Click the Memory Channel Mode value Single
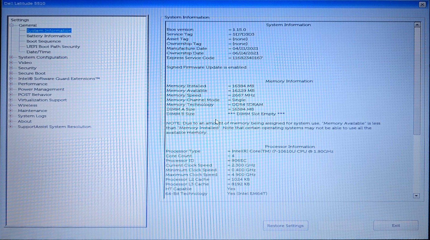The width and height of the screenshot is (430, 240). coord(239,100)
